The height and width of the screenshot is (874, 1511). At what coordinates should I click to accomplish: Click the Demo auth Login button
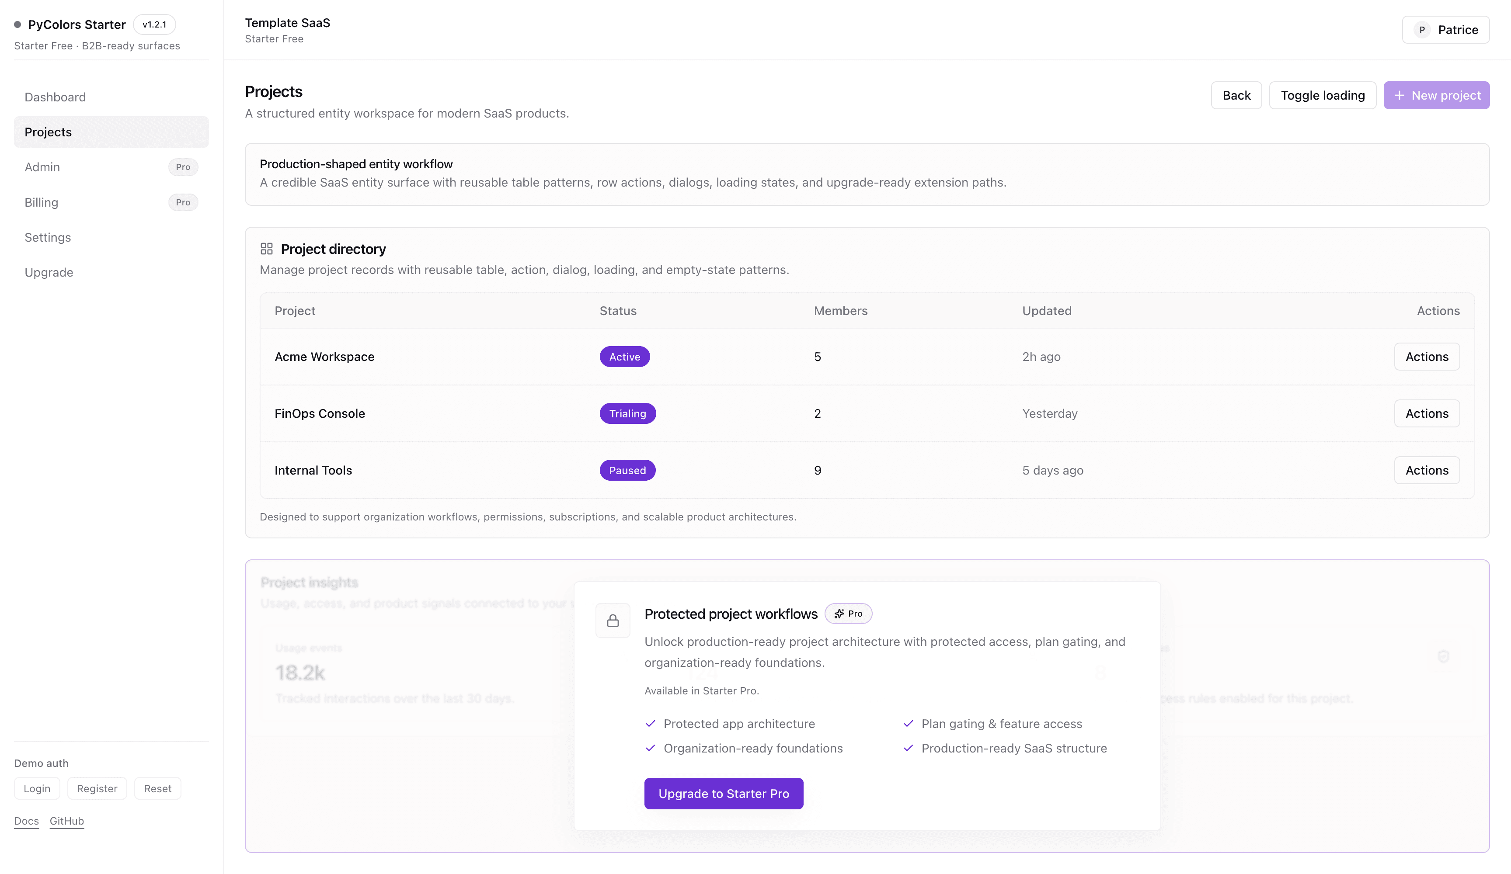(37, 789)
